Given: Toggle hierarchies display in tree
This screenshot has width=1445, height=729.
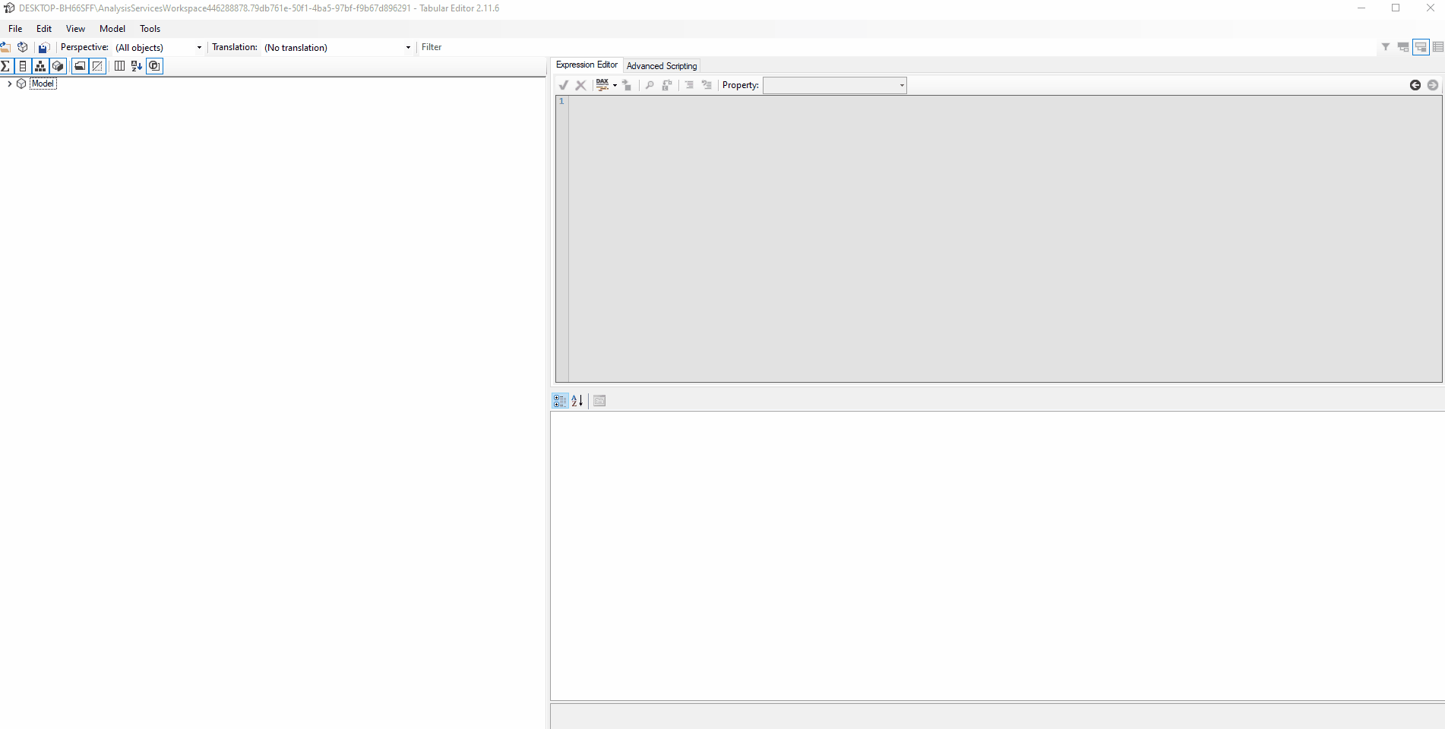Looking at the screenshot, I should point(40,66).
